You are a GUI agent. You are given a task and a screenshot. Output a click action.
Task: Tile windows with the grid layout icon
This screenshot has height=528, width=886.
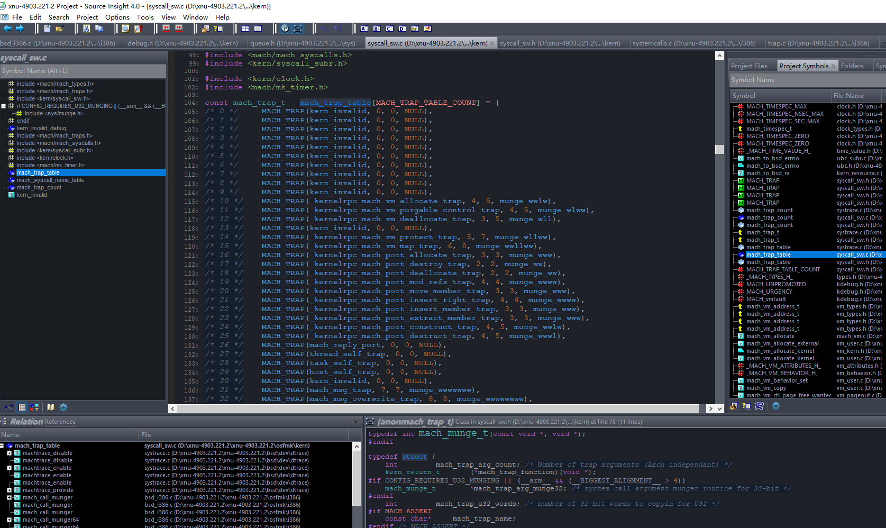245,29
